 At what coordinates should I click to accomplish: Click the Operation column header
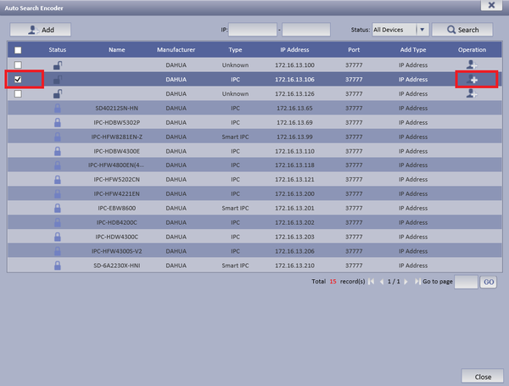[472, 50]
